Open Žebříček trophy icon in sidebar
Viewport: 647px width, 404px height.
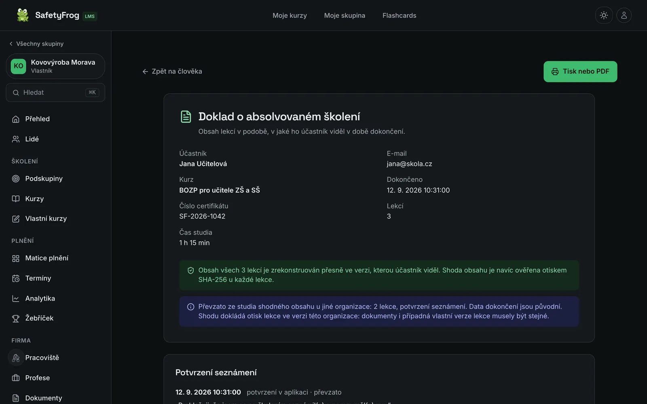[16, 318]
